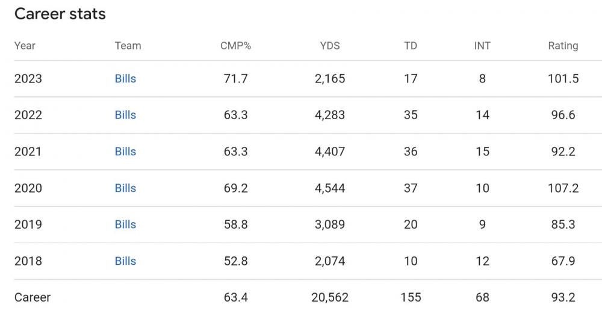Select the 2018 year cell
602x313 pixels.
pos(28,261)
